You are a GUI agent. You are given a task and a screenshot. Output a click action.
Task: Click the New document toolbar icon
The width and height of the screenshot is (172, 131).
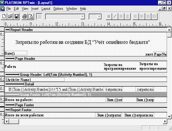coord(4,16)
